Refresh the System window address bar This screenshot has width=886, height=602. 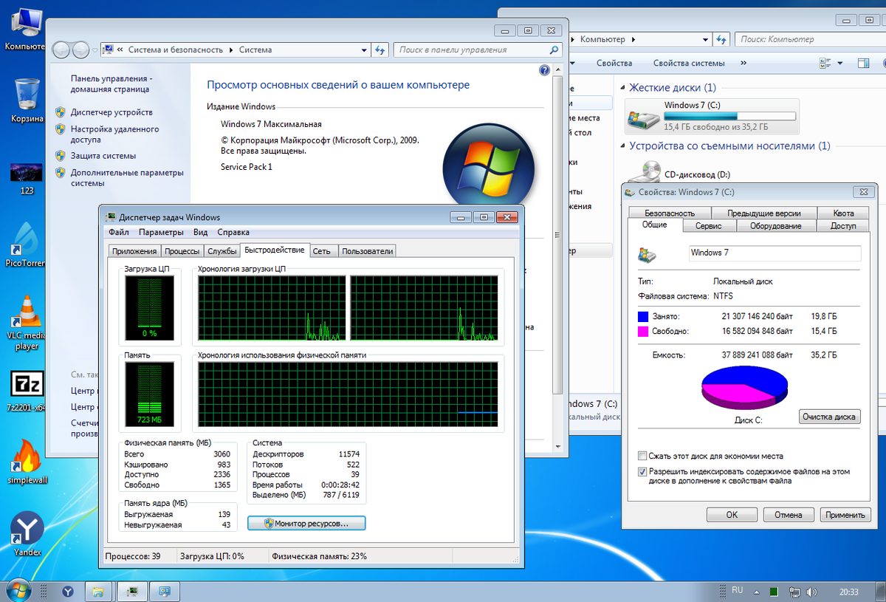(380, 49)
